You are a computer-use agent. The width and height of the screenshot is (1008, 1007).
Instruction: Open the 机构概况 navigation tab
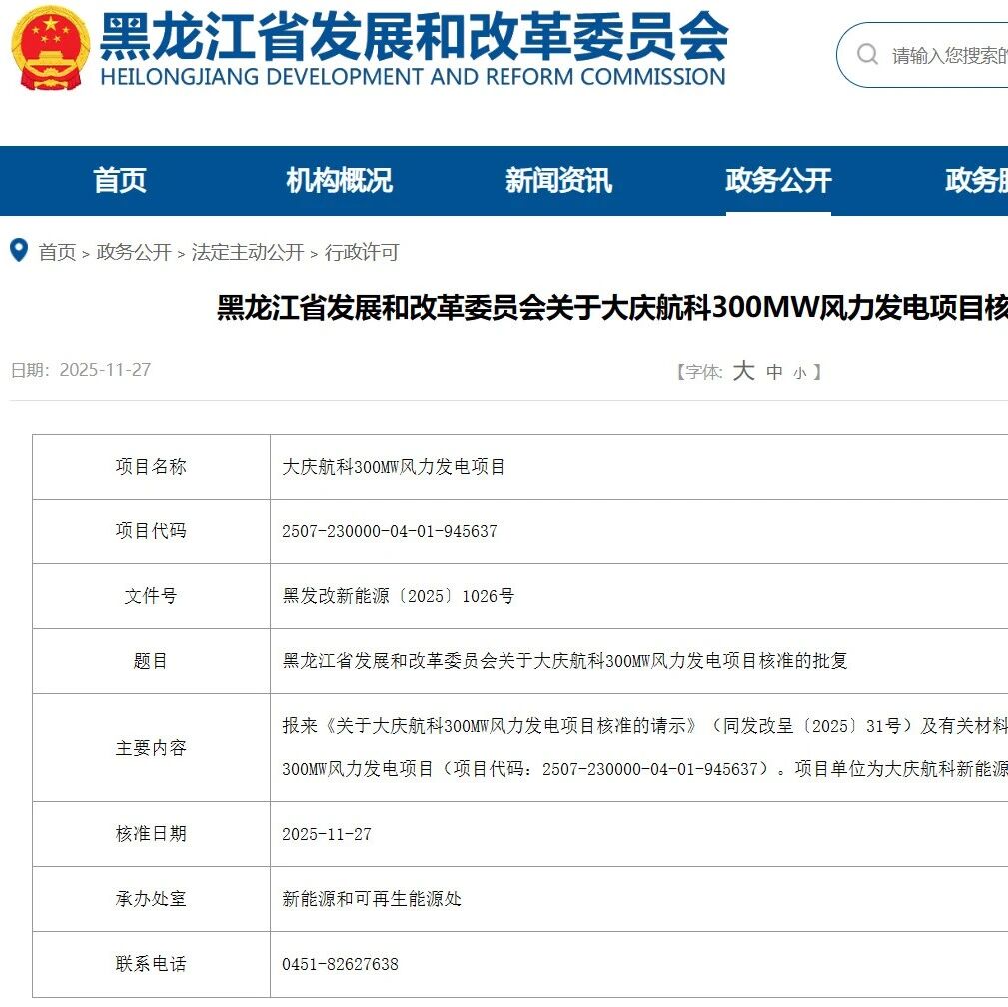point(339,180)
